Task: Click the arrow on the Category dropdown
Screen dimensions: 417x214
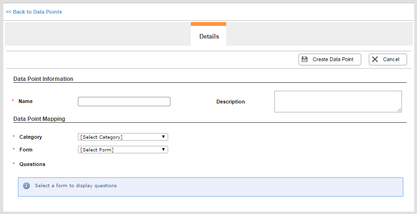Action: (163, 137)
